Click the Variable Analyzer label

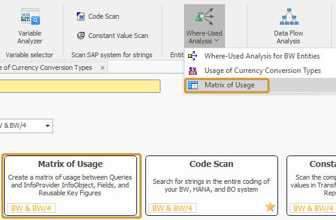30,37
